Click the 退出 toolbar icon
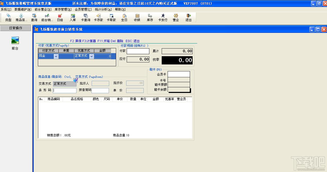 click(188, 17)
